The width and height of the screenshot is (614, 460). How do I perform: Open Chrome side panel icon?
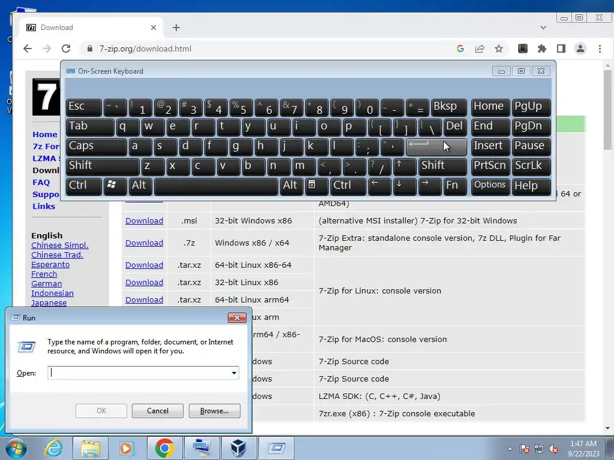click(x=561, y=49)
